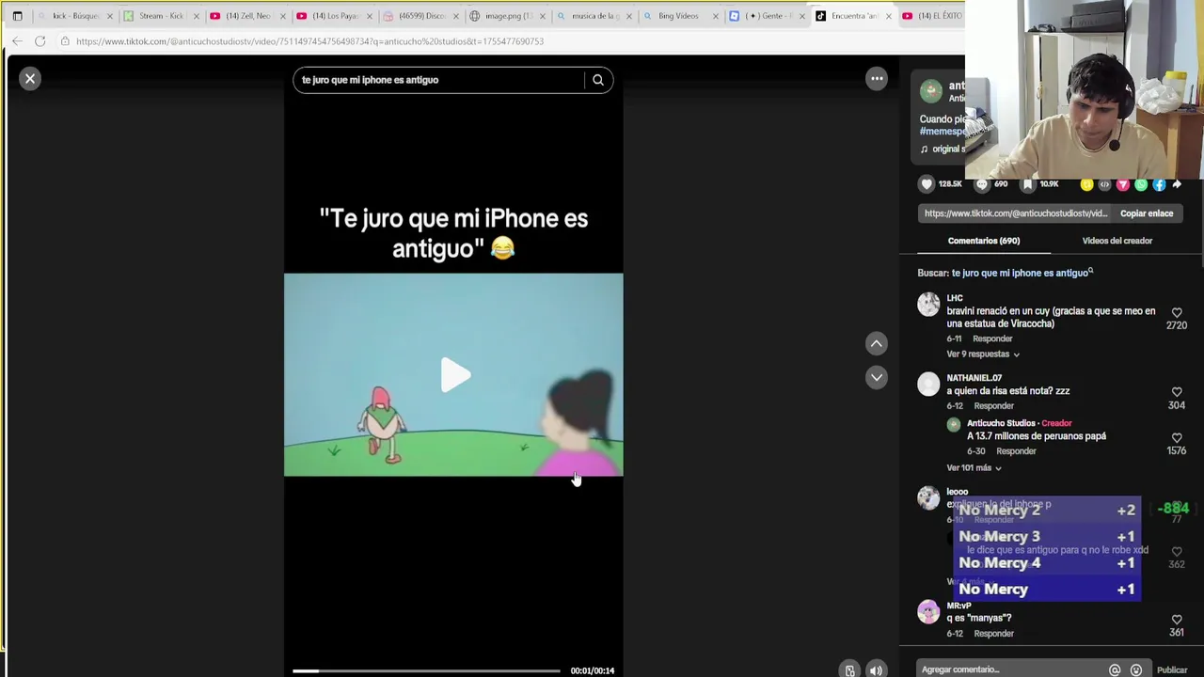Reply to Anticucho Studios creator comment
Screen dimensions: 1204x677
(1016, 451)
